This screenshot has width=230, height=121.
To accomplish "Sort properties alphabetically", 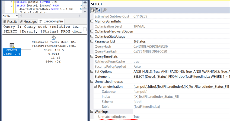I will click(x=98, y=10).
